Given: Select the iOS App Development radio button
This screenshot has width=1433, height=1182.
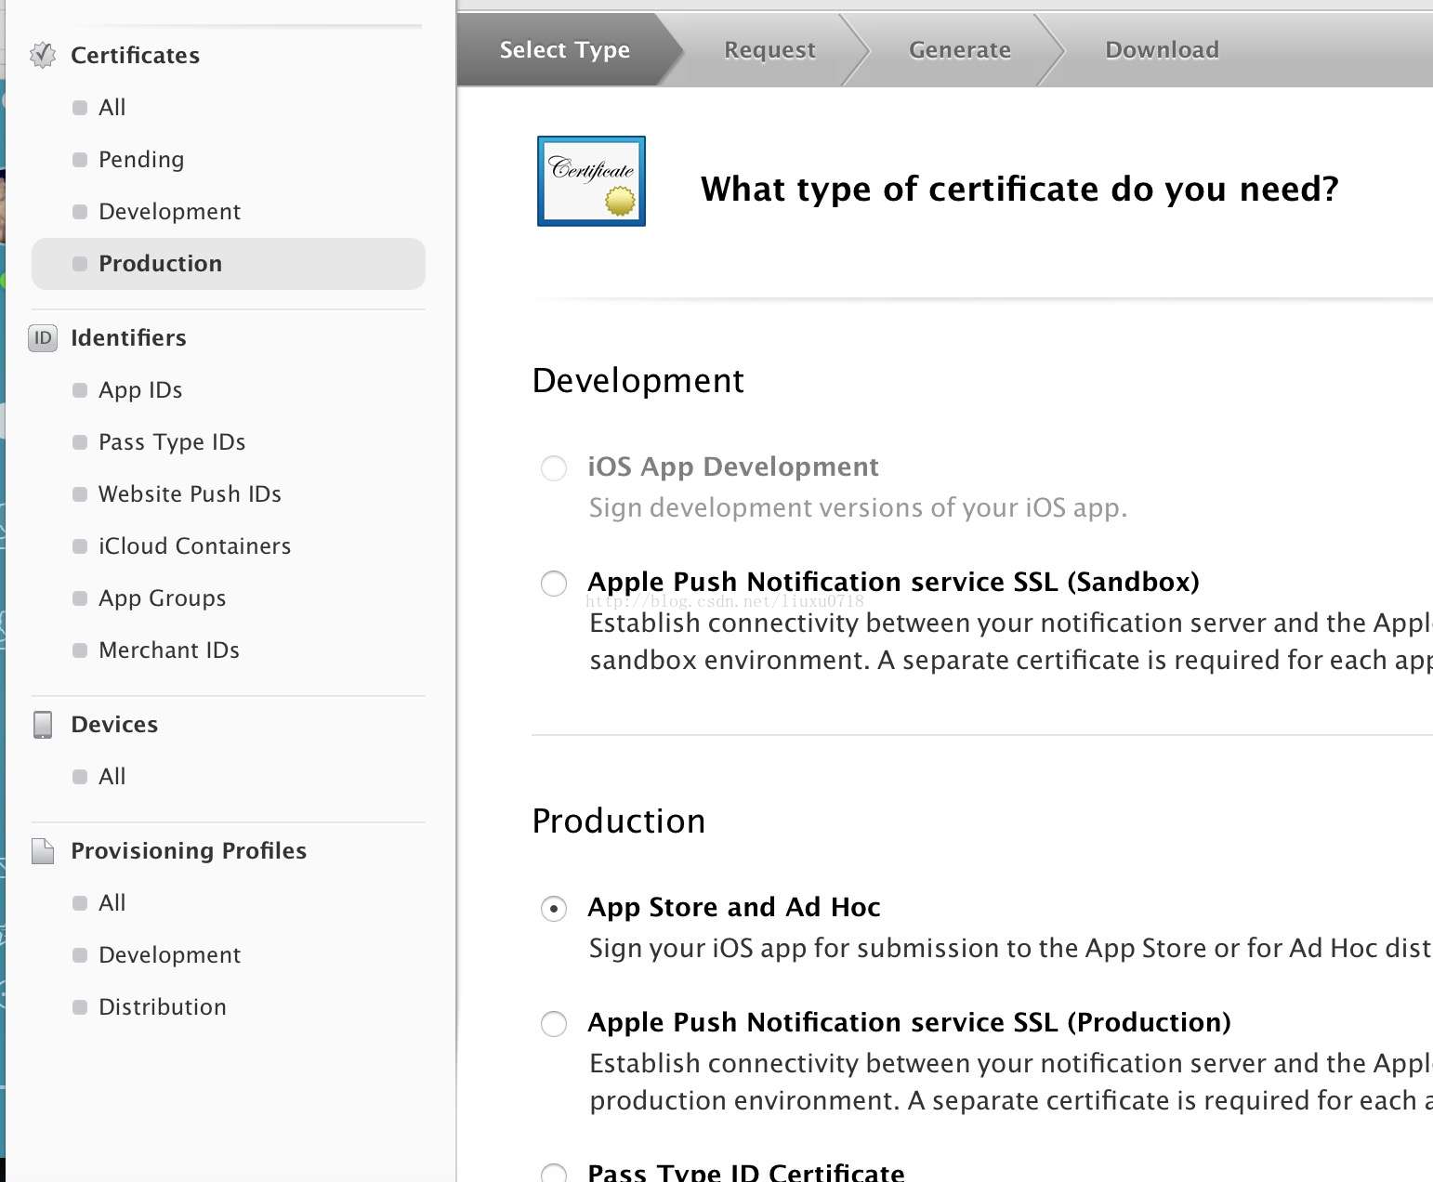Looking at the screenshot, I should [554, 468].
